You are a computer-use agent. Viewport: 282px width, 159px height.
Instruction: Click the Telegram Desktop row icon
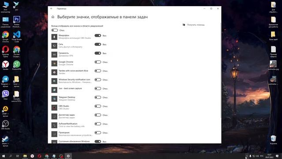pyautogui.click(x=54, y=98)
